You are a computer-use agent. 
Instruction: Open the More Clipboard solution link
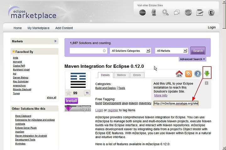point(23,116)
